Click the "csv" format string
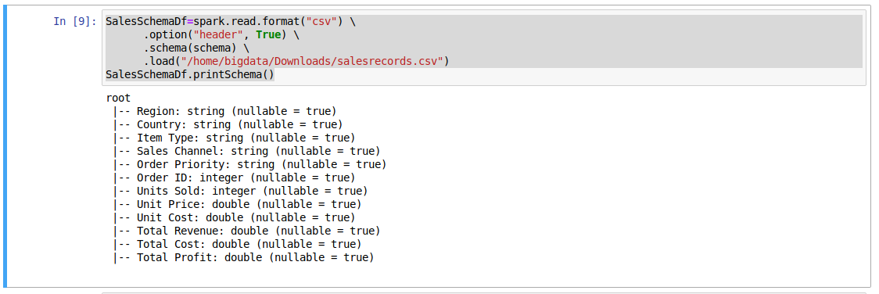 (x=325, y=21)
